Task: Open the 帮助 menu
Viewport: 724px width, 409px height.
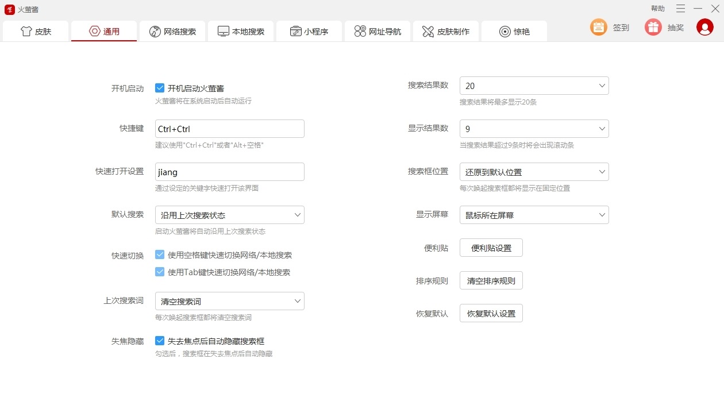Action: click(x=657, y=9)
